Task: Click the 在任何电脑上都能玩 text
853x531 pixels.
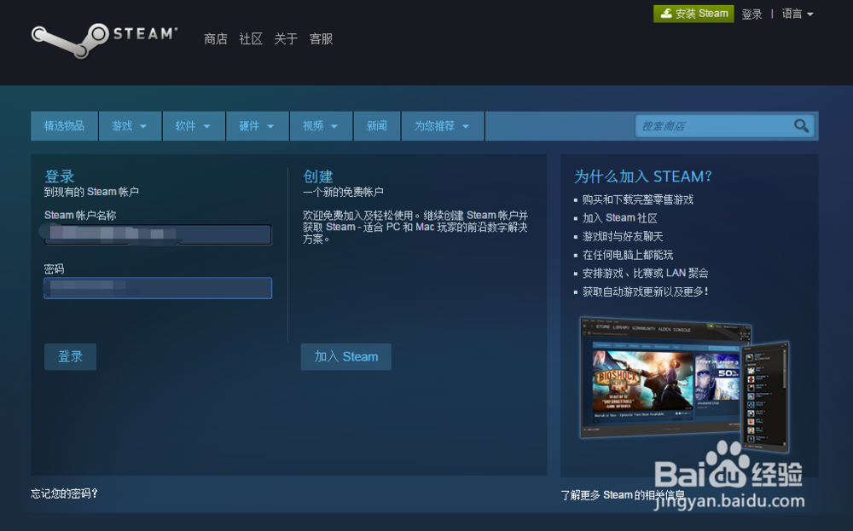Action: (628, 255)
